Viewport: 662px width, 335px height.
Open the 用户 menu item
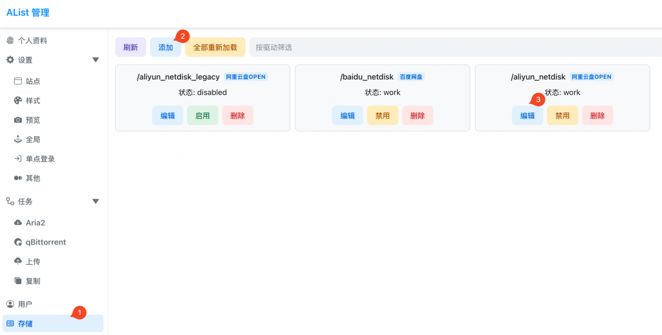pos(25,304)
